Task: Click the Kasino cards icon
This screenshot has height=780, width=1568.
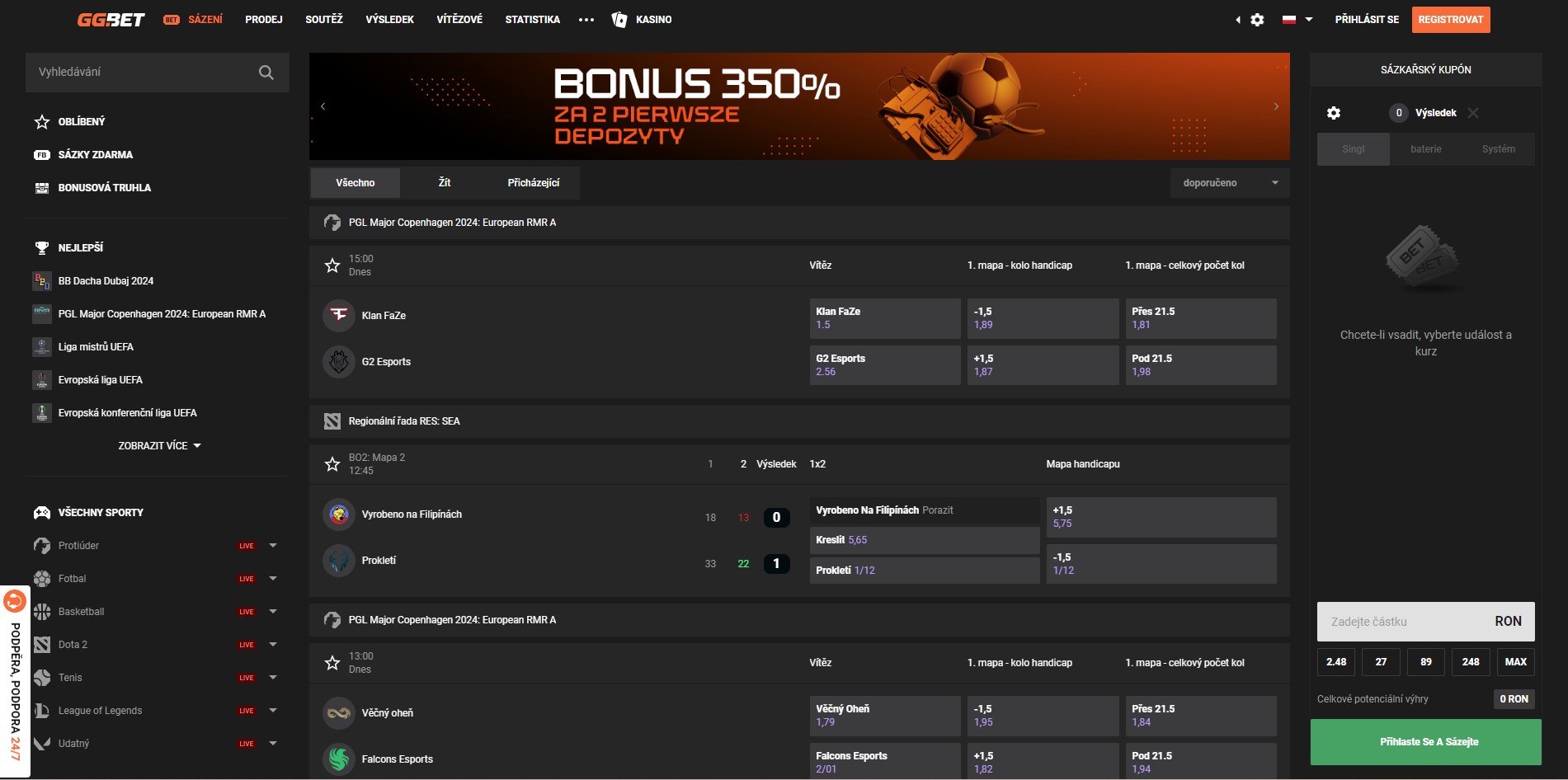Action: pyautogui.click(x=619, y=20)
